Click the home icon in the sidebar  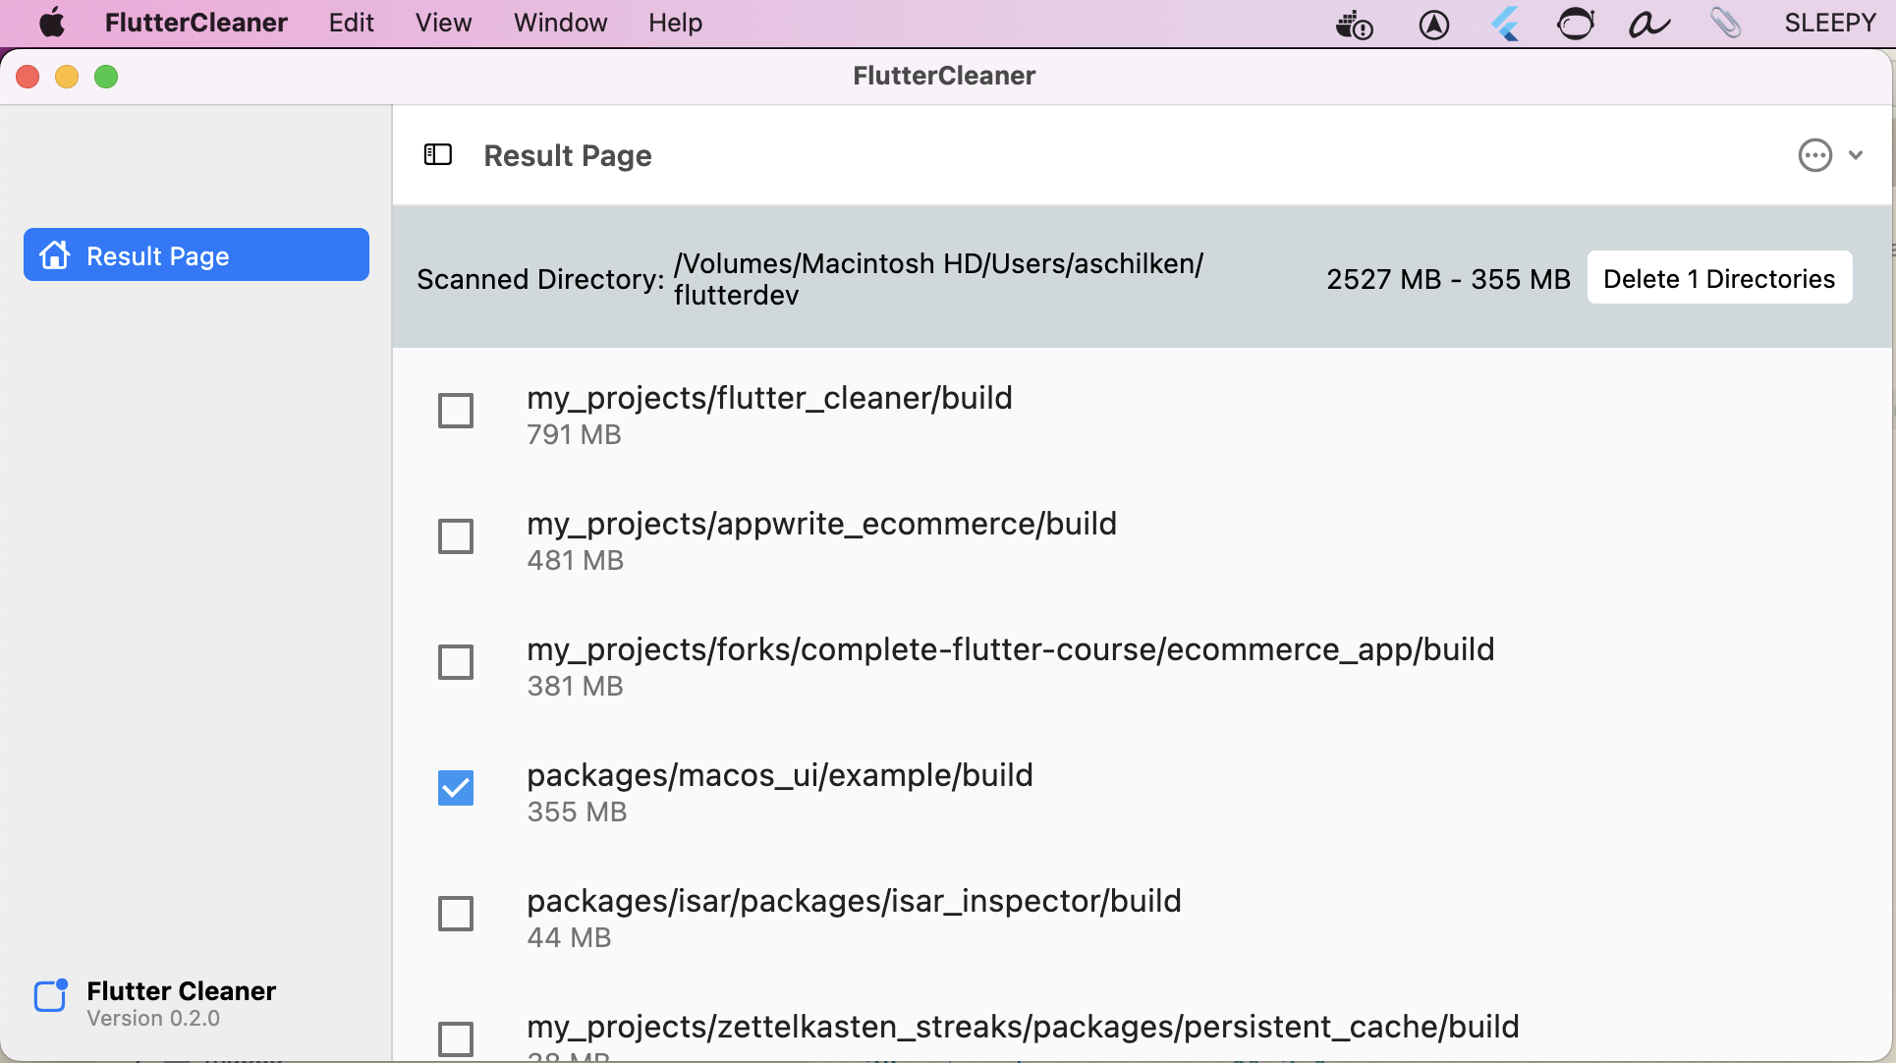click(x=55, y=255)
